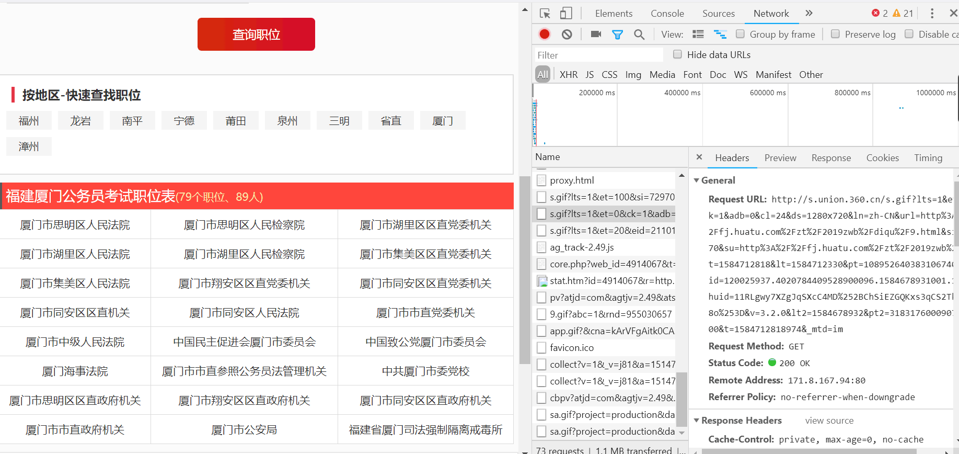Switch to the Console tab
The width and height of the screenshot is (959, 454).
pyautogui.click(x=667, y=14)
